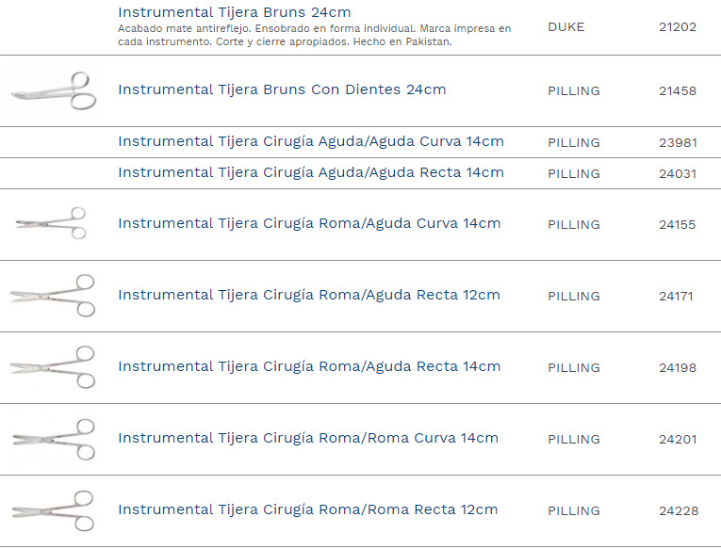Image resolution: width=721 pixels, height=549 pixels.
Task: Click product code 24228
Action: [678, 511]
